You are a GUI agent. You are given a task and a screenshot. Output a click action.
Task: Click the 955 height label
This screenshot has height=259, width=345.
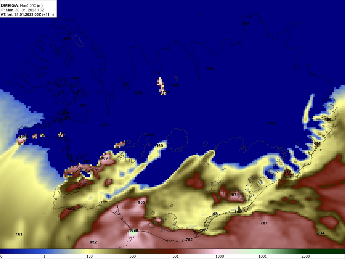(141, 202)
